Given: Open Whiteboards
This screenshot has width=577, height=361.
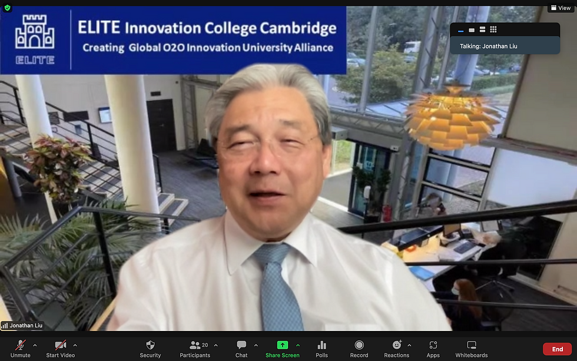Looking at the screenshot, I should tap(472, 349).
